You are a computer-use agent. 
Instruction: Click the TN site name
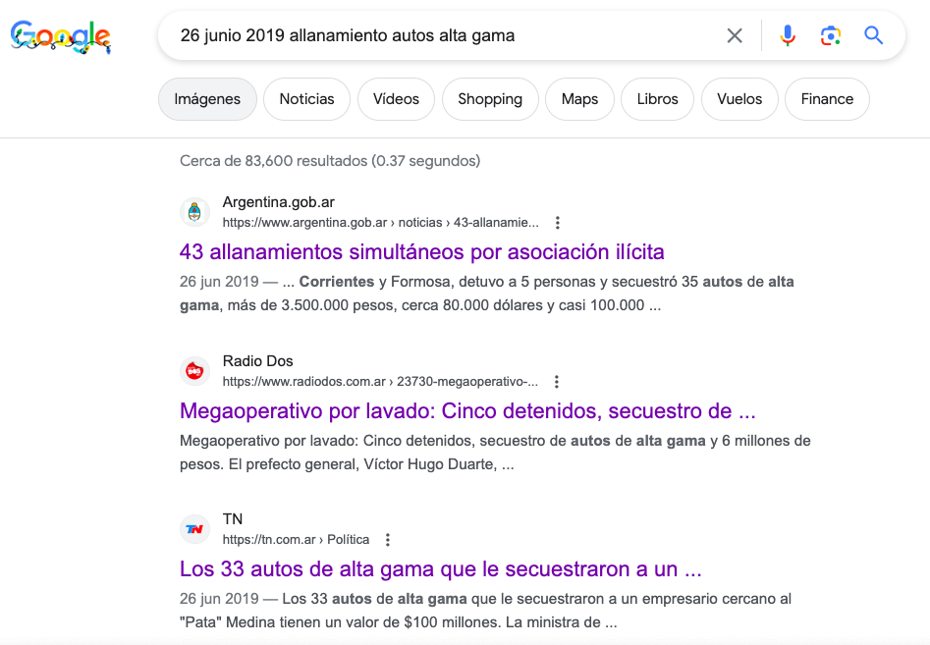click(233, 519)
